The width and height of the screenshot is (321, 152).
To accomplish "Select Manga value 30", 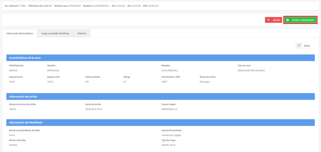I will pyautogui.click(x=125, y=81).
